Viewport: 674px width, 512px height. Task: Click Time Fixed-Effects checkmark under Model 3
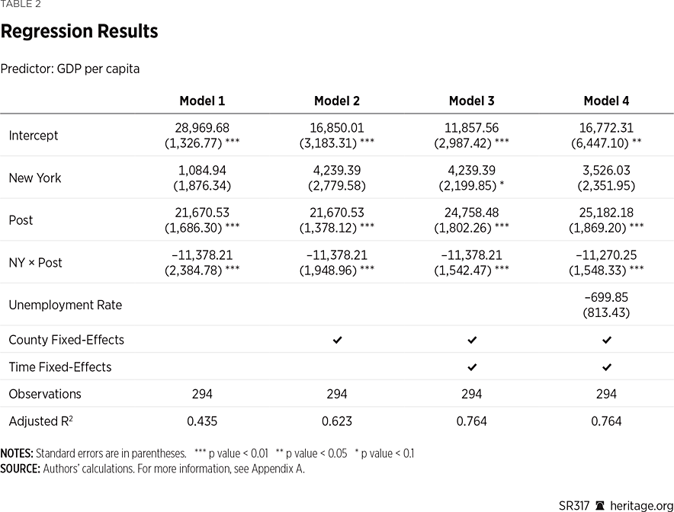click(x=472, y=367)
